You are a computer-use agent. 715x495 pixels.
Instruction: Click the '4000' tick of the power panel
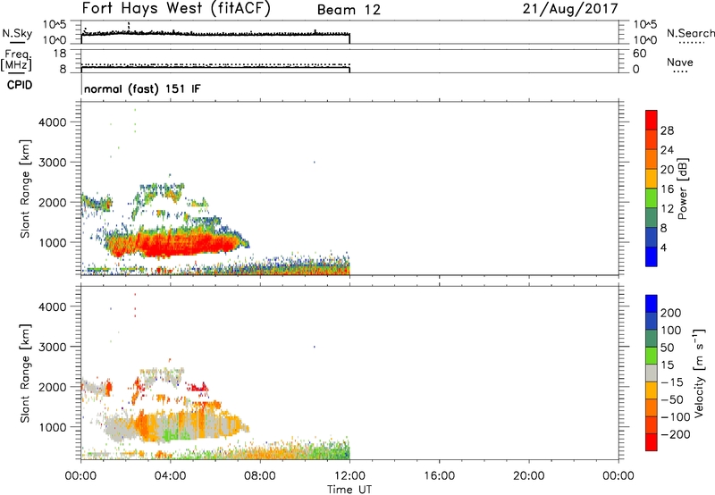(53, 122)
